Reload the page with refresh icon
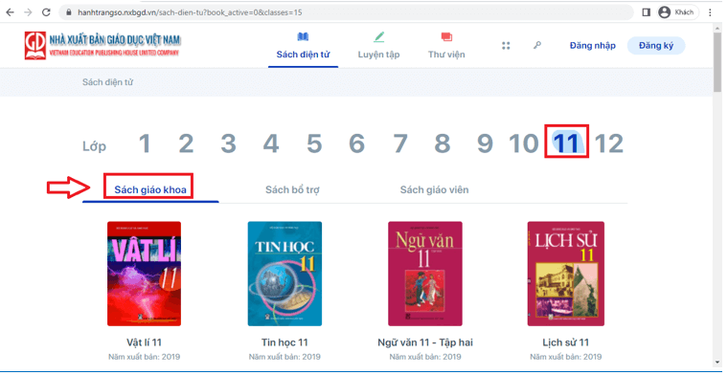Image resolution: width=728 pixels, height=375 pixels. 46,12
